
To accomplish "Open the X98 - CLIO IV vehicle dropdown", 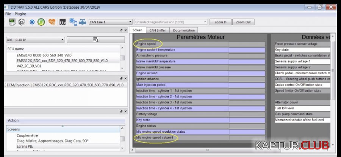I will coord(36,40).
